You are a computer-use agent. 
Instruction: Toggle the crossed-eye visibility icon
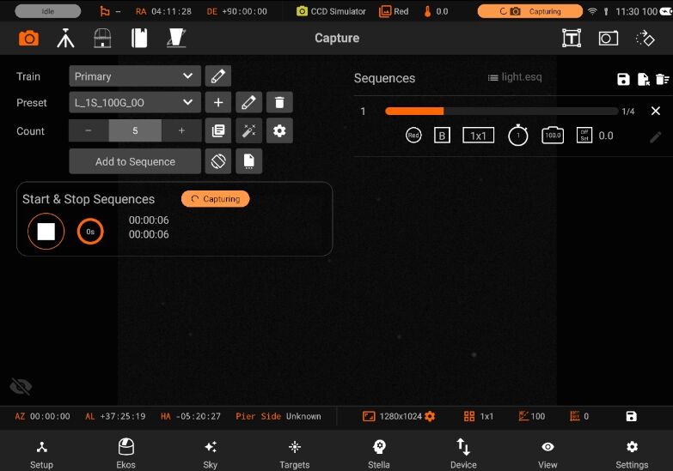click(x=21, y=387)
